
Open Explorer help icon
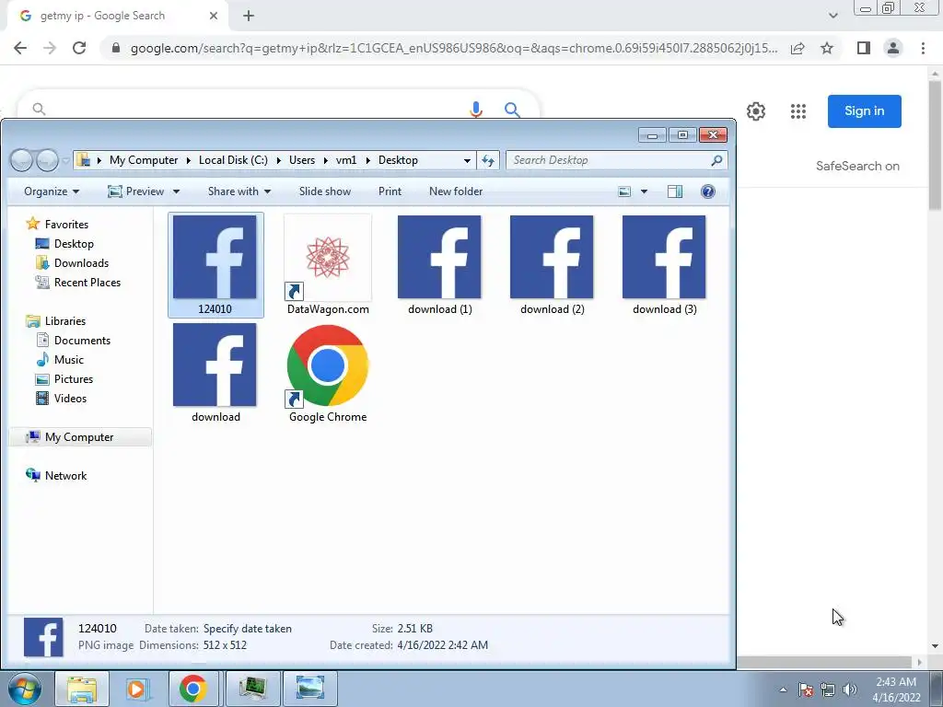coord(708,191)
